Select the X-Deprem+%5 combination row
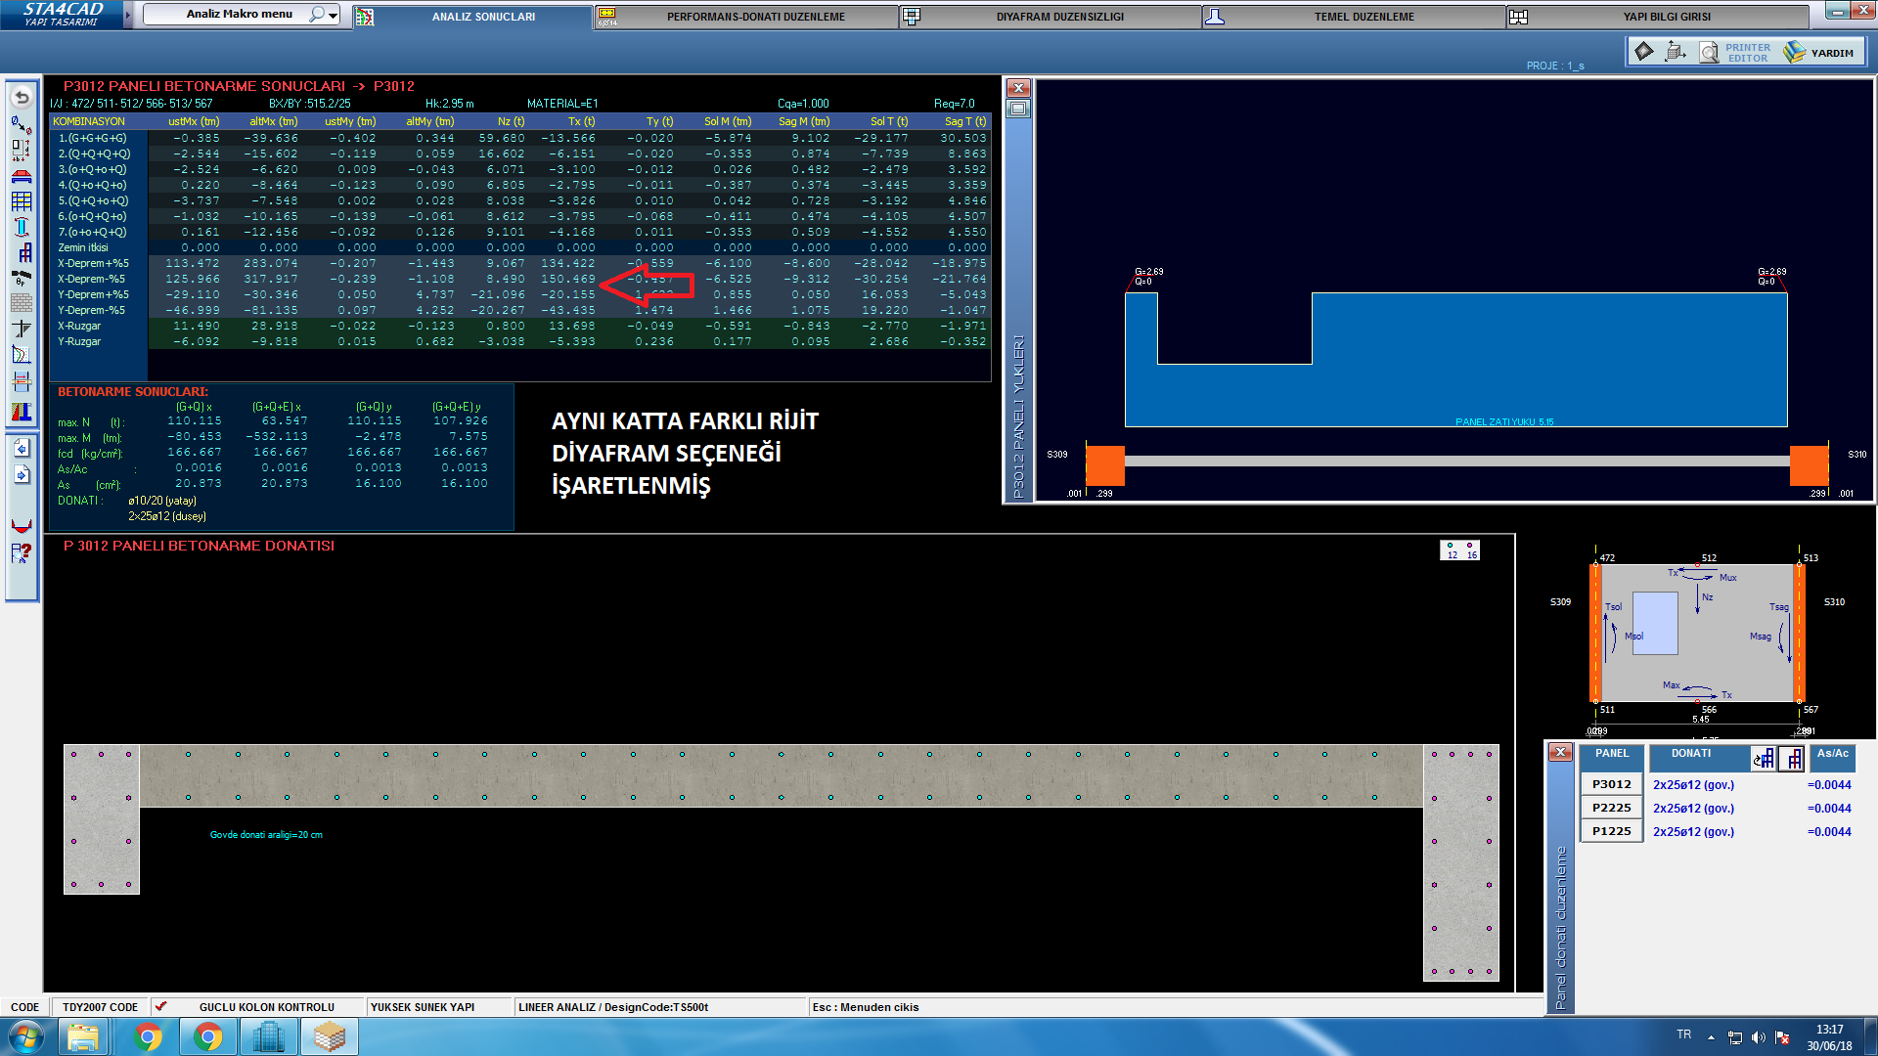1878x1056 pixels. point(520,263)
